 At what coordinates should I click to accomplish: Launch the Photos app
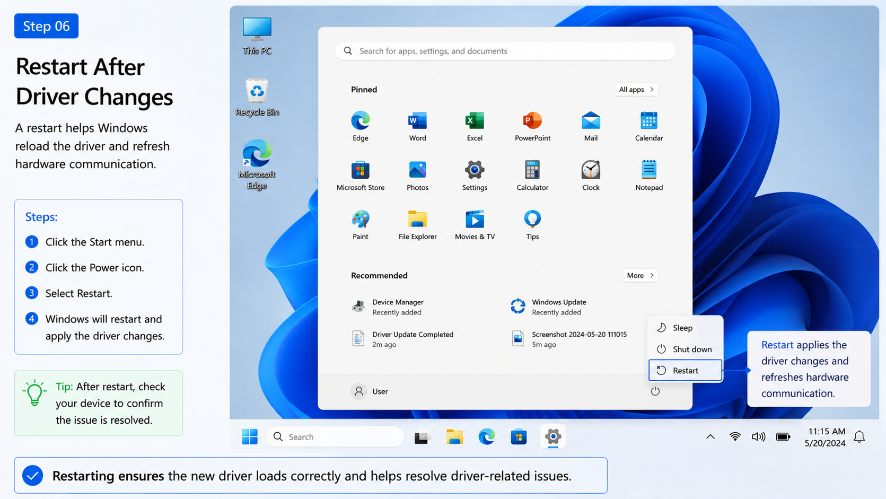pyautogui.click(x=417, y=176)
